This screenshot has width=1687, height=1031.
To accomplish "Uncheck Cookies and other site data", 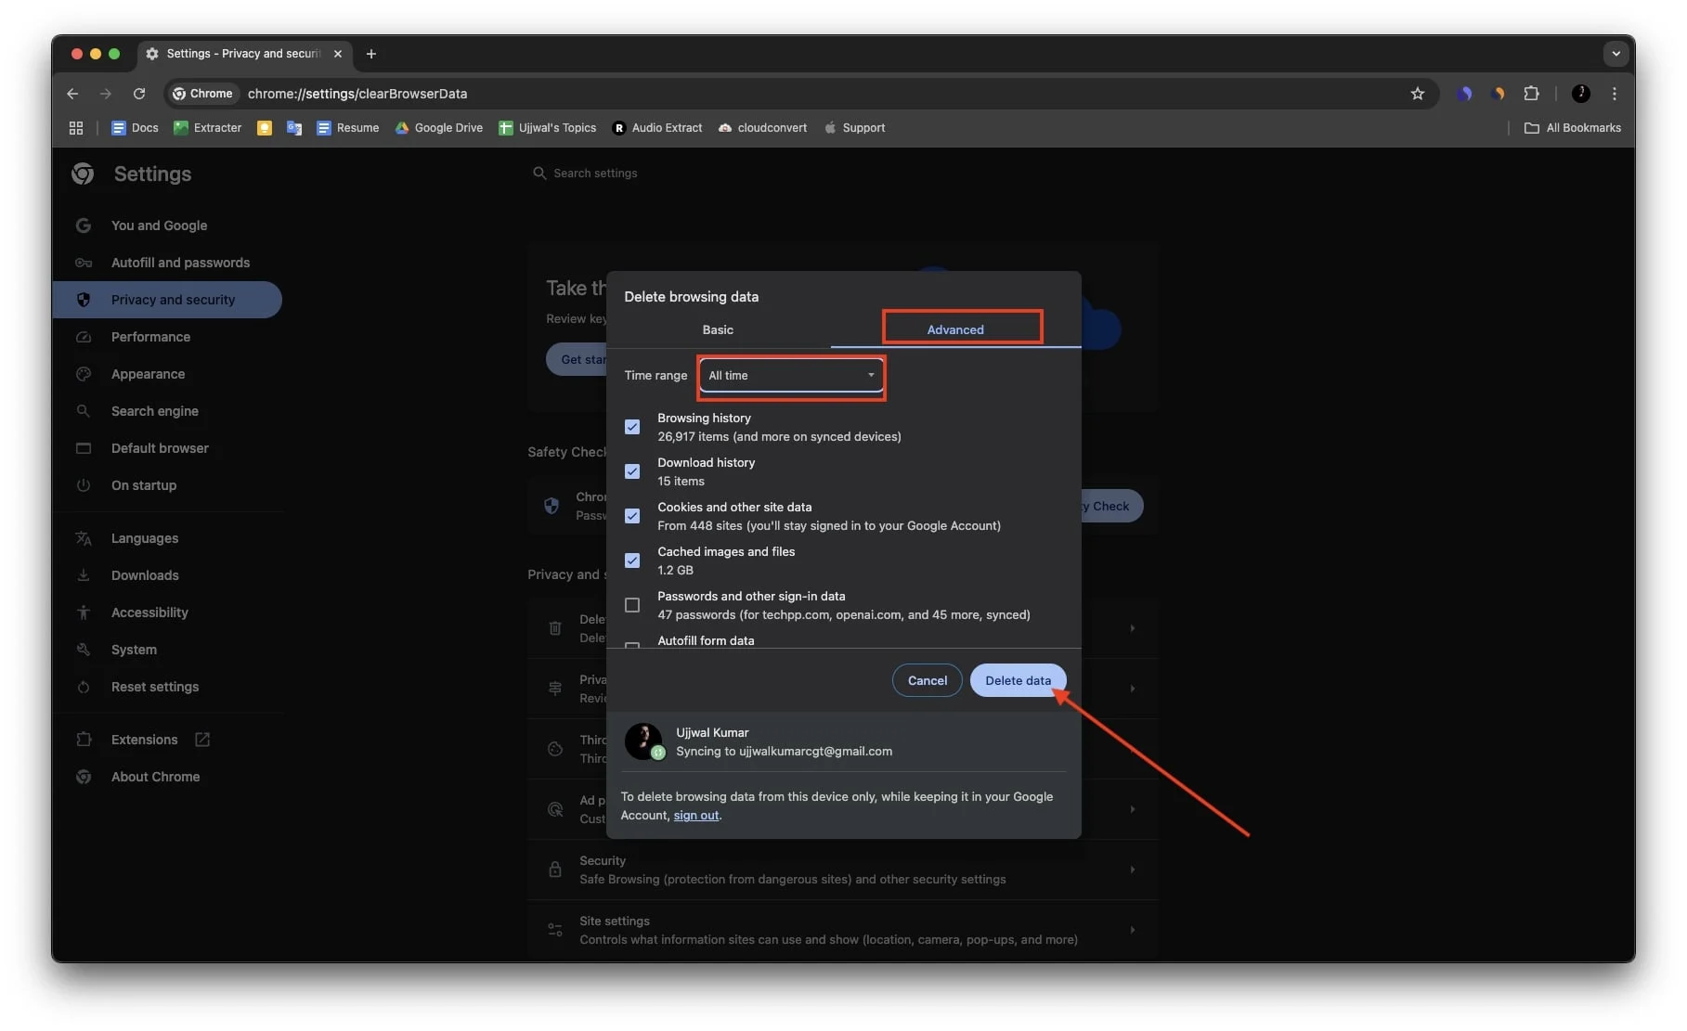I will 632,516.
